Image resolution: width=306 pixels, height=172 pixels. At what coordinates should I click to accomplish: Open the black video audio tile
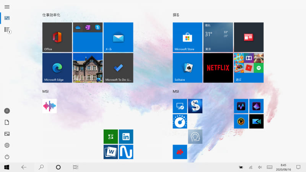coord(256,121)
